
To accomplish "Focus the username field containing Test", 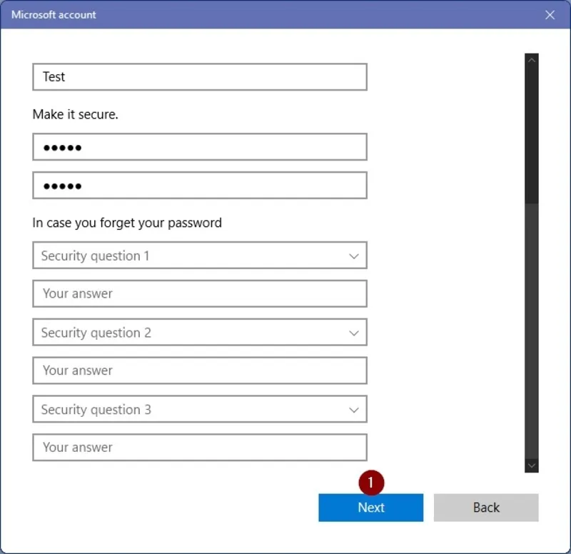I will pyautogui.click(x=200, y=77).
